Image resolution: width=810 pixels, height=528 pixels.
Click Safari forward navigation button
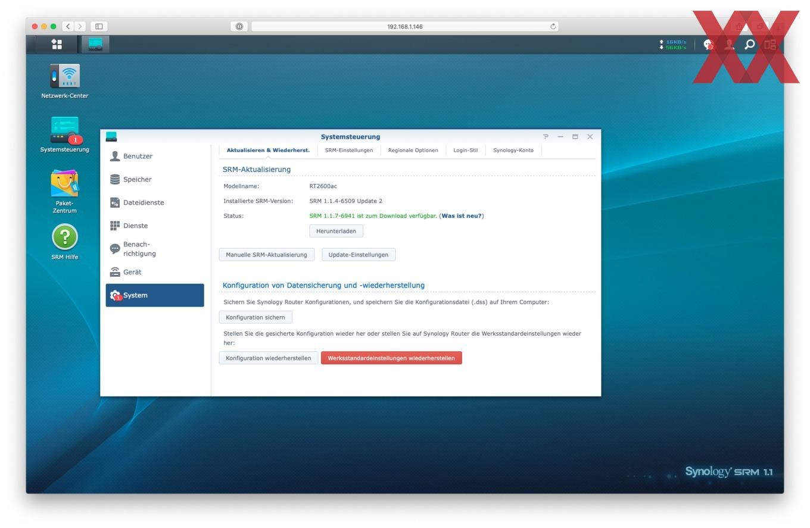click(x=80, y=26)
